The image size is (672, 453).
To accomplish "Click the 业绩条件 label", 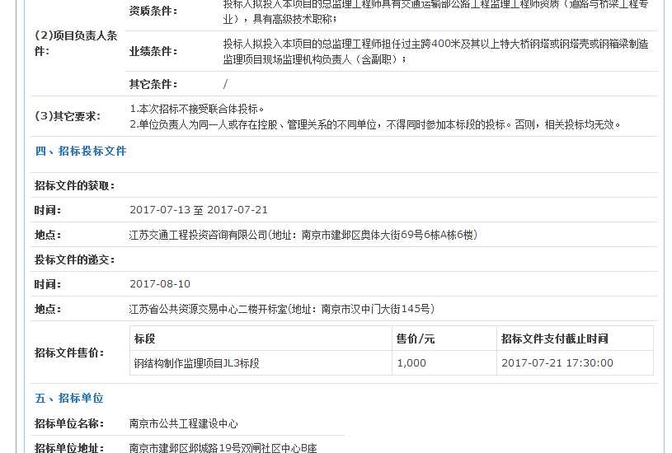I will 153,51.
